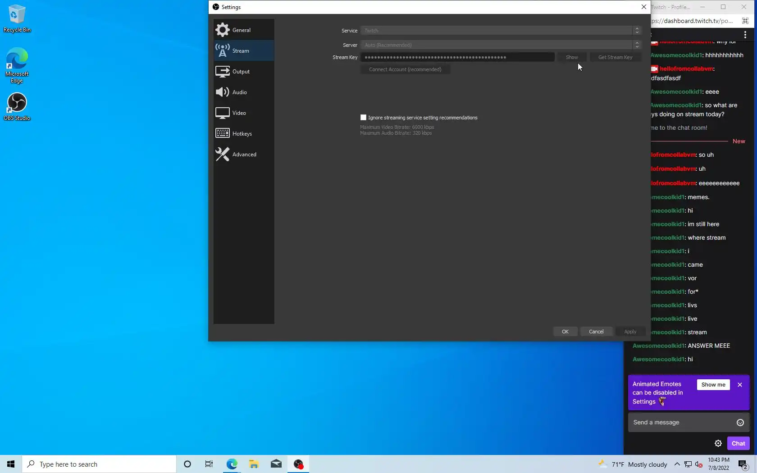757x473 pixels.
Task: Reveal the stream key with Show button
Action: 572,57
